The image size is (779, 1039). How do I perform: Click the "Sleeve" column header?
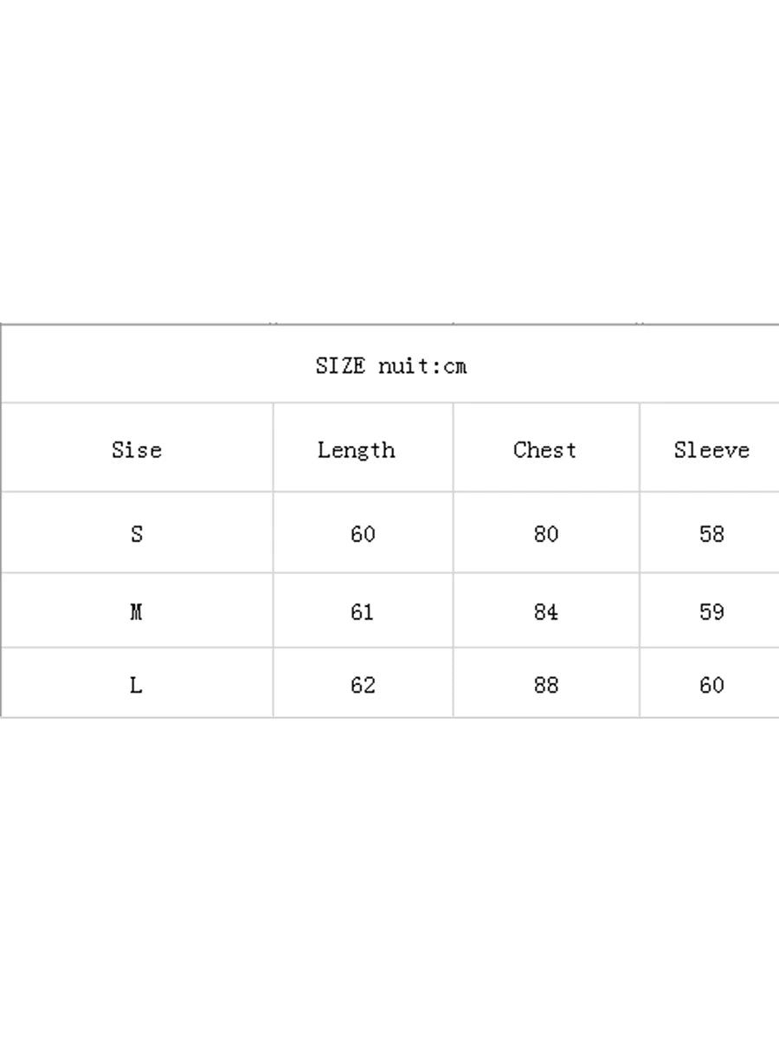coord(711,449)
